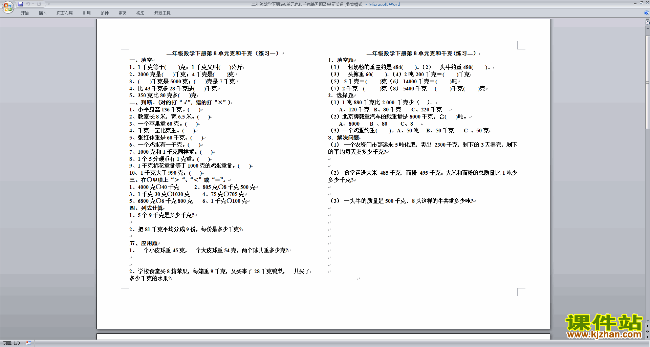Open the Office button menu

click(7, 7)
